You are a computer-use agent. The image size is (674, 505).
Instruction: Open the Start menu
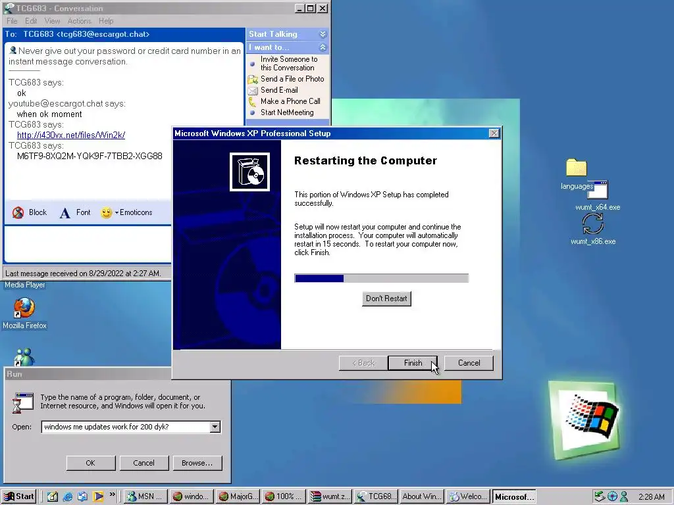pyautogui.click(x=18, y=497)
